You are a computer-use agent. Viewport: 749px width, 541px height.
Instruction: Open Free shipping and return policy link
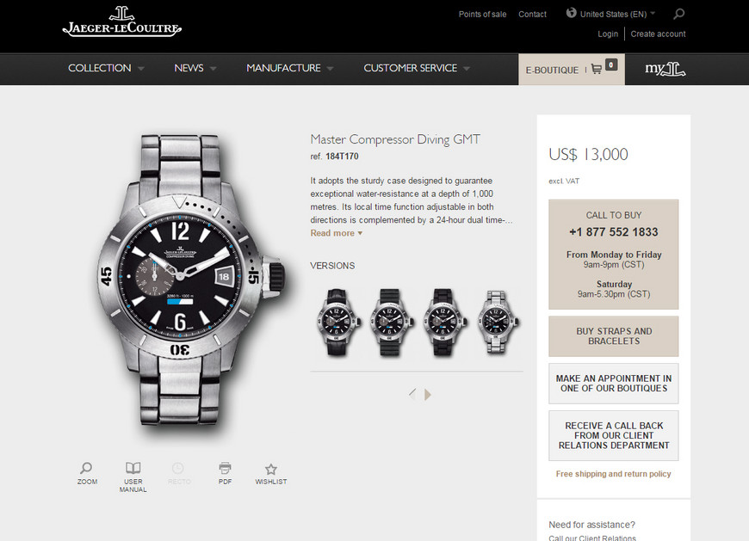pos(613,474)
